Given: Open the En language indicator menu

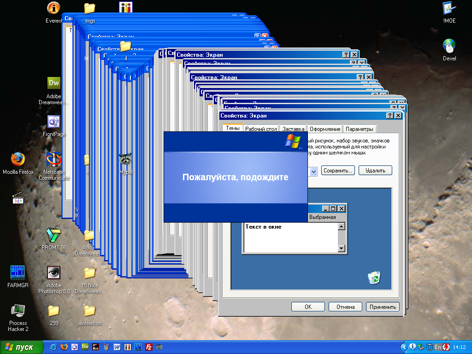Looking at the screenshot, I should tap(438, 347).
